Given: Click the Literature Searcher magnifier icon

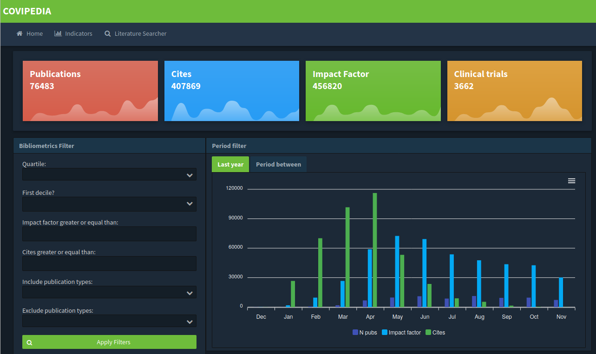Looking at the screenshot, I should pos(108,34).
